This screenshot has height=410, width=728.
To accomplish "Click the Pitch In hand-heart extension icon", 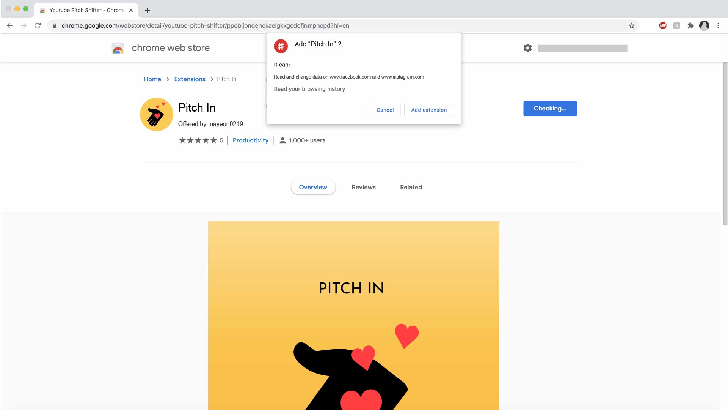I will point(157,114).
